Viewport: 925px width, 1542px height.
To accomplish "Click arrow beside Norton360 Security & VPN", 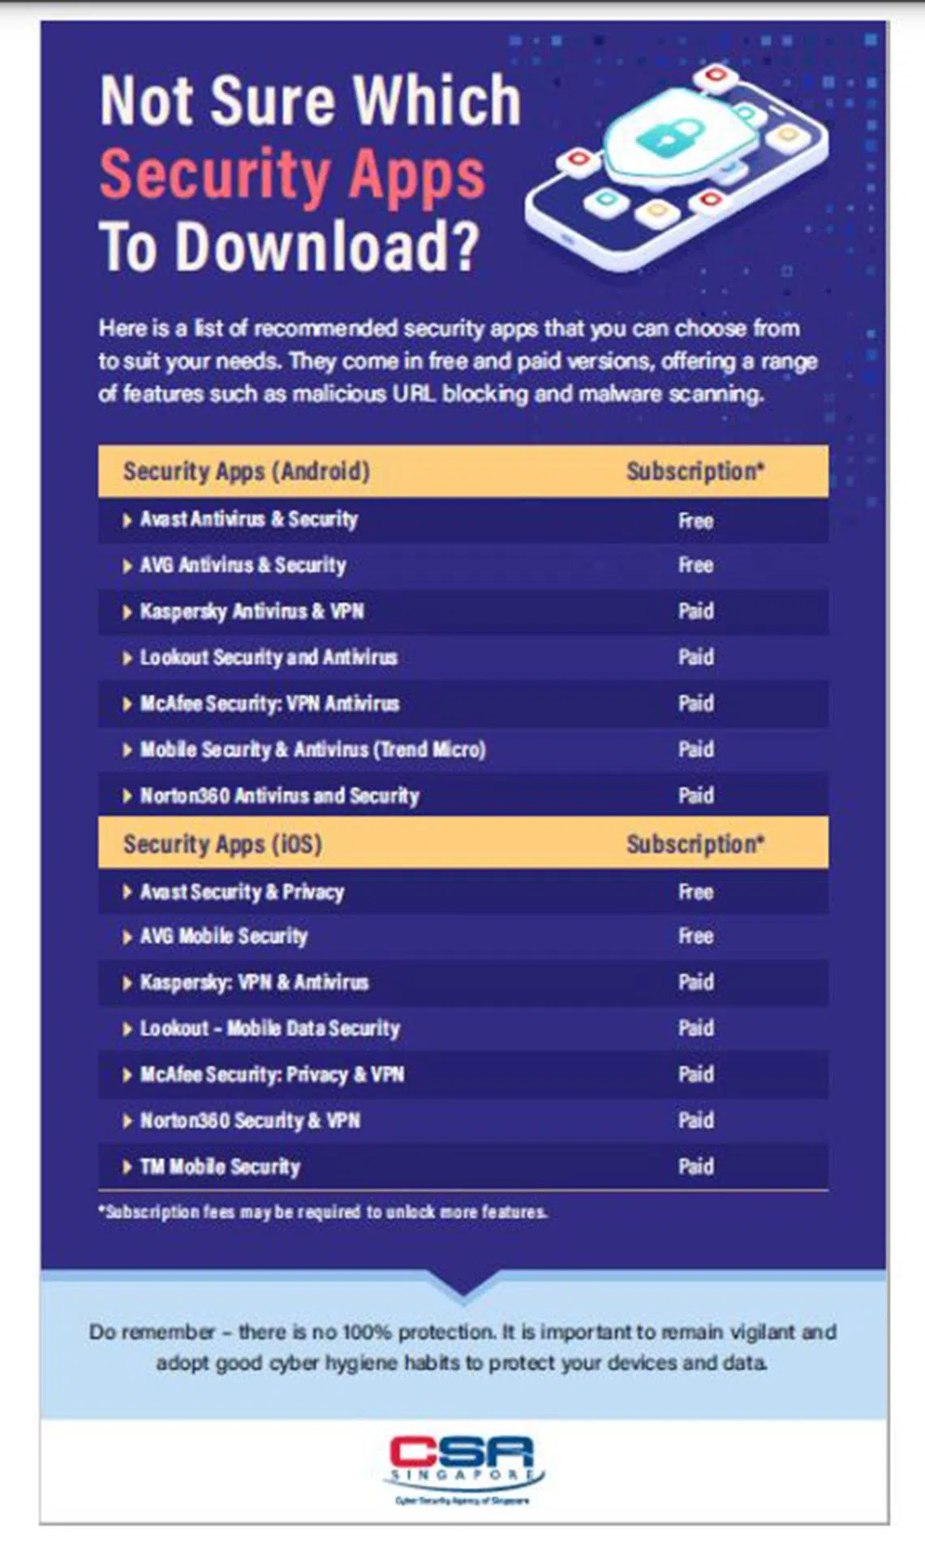I will click(127, 1122).
